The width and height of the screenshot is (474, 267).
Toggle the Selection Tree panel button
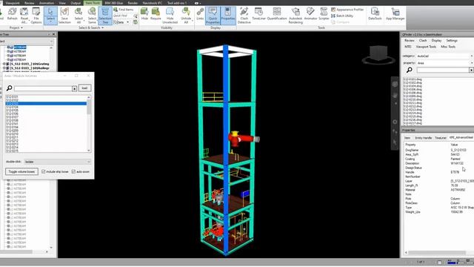click(105, 16)
